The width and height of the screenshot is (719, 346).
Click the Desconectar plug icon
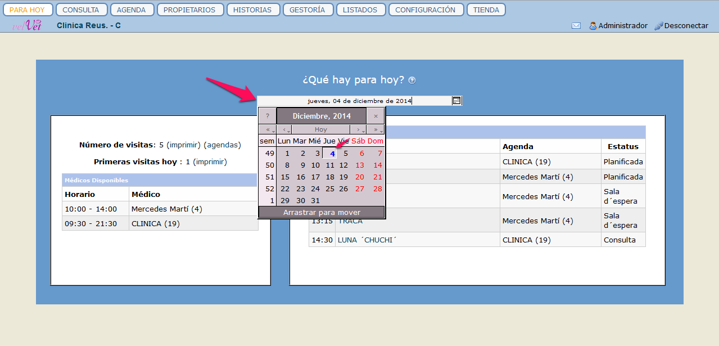[x=659, y=25]
